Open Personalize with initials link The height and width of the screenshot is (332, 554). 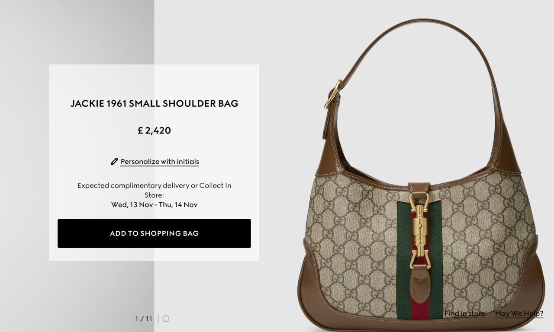click(160, 162)
